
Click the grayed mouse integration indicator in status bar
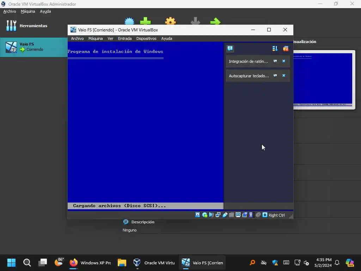coord(258,215)
